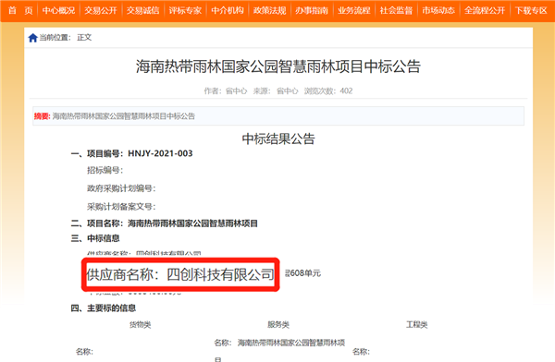The width and height of the screenshot is (555, 362).
Task: Open the 评标专家 navigation item
Action: 185,10
